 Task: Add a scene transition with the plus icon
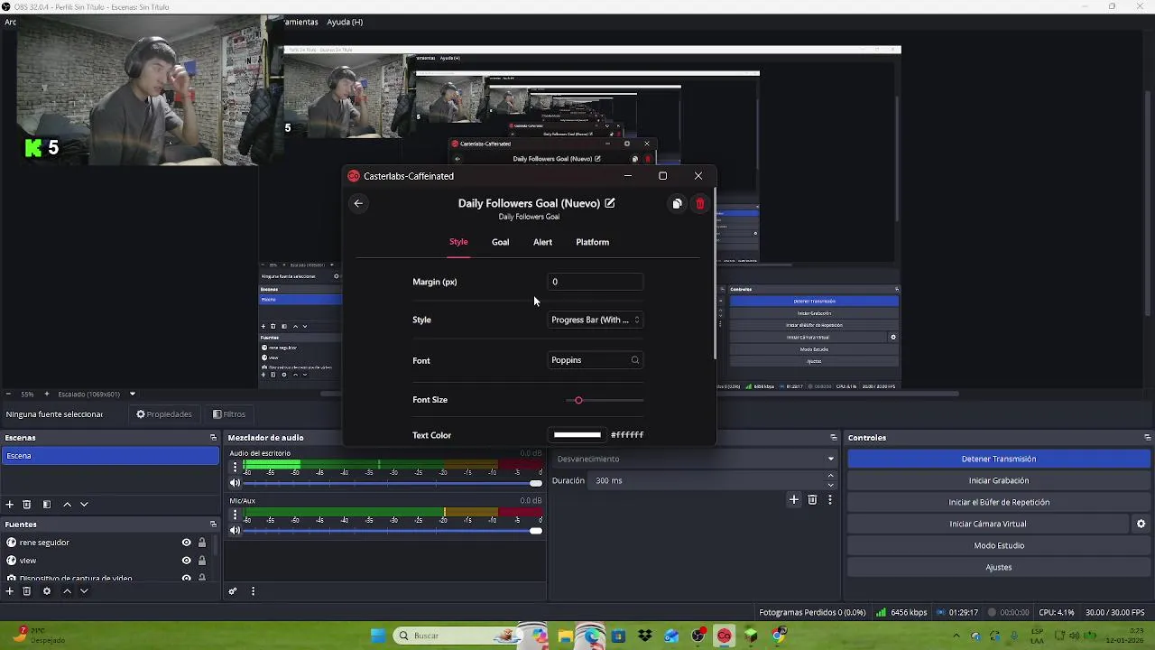pos(794,500)
